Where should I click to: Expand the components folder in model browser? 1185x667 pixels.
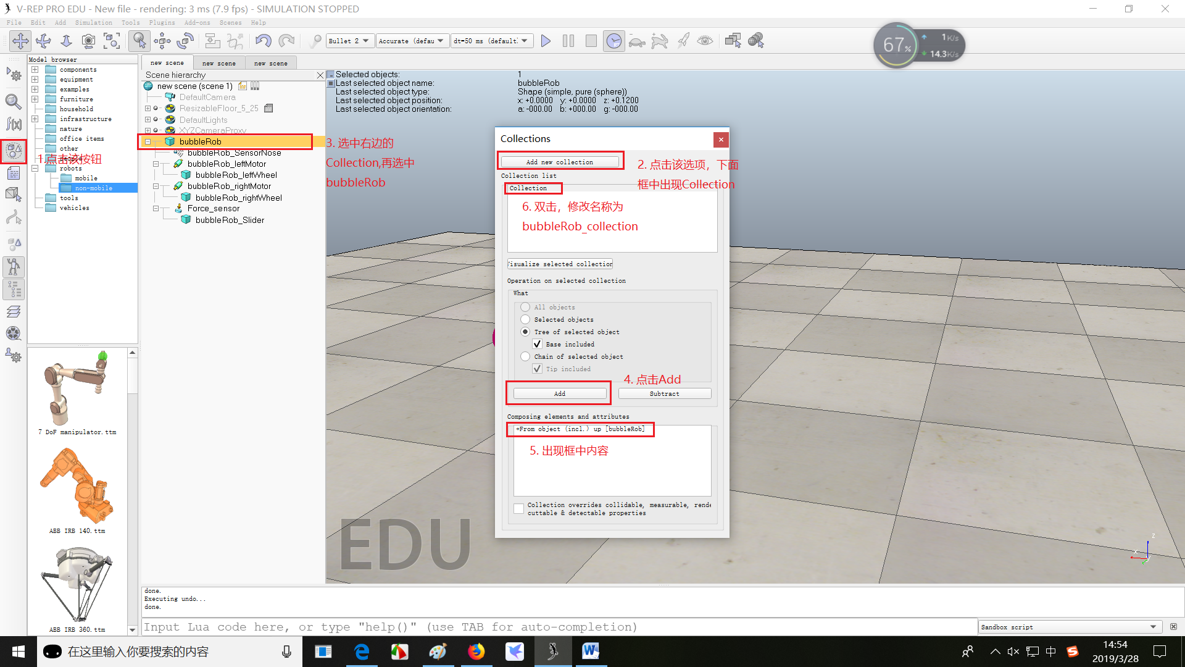35,70
